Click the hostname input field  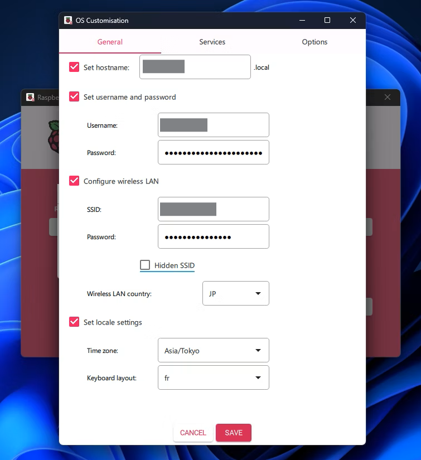tap(195, 67)
